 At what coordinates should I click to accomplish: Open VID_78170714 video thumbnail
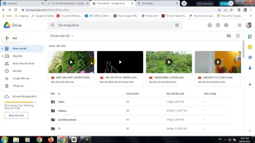pos(120,62)
